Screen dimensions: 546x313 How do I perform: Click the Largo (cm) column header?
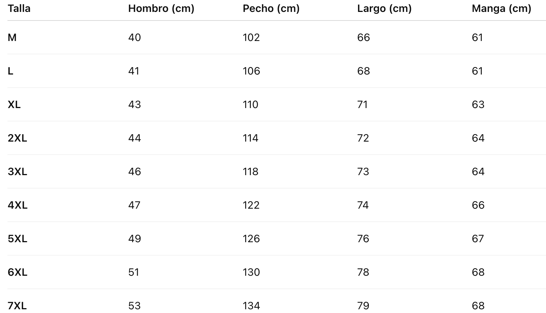(x=384, y=8)
